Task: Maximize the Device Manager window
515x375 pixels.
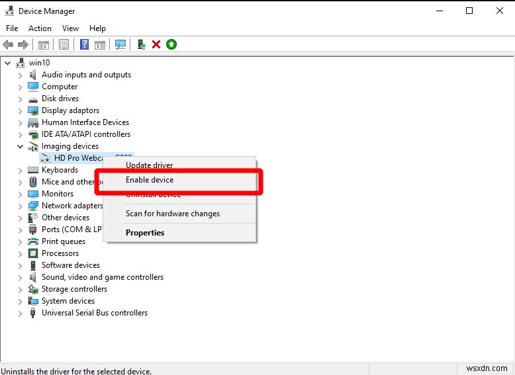Action: click(x=469, y=11)
